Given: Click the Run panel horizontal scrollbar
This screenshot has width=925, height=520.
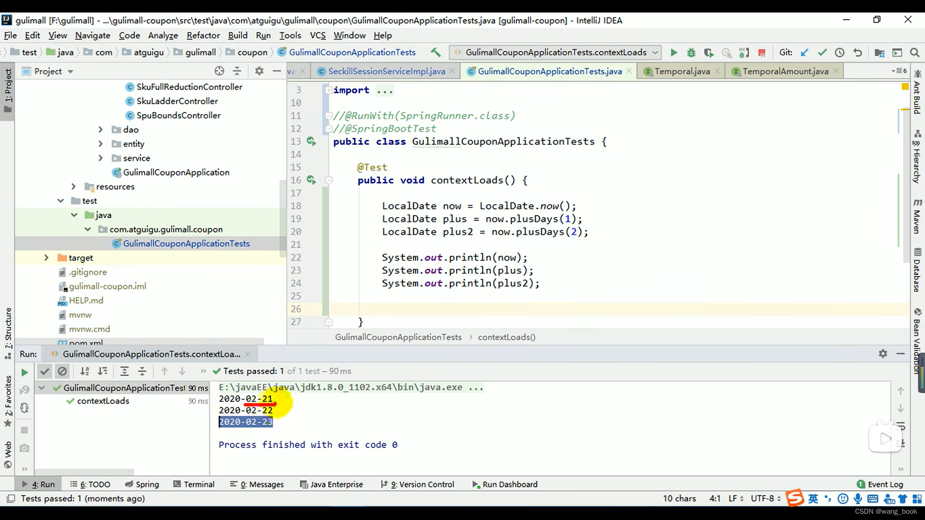Looking at the screenshot, I should (x=84, y=472).
